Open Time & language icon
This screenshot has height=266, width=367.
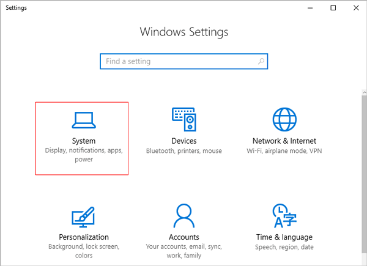click(x=284, y=216)
